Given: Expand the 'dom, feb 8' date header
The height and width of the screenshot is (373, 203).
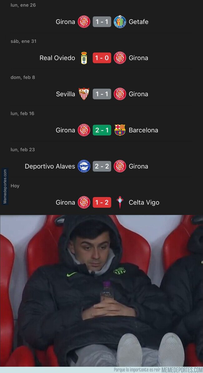Looking at the screenshot, I should (22, 77).
